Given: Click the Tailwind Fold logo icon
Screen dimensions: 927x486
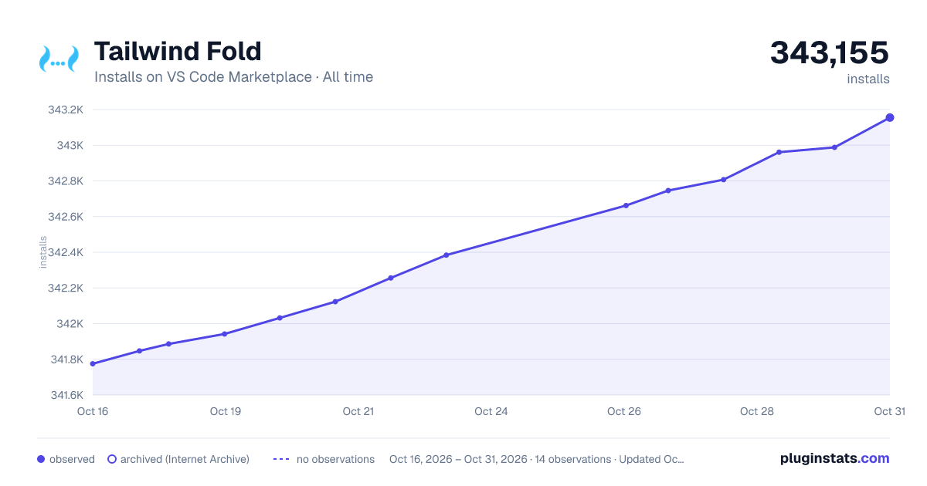Looking at the screenshot, I should tap(59, 59).
